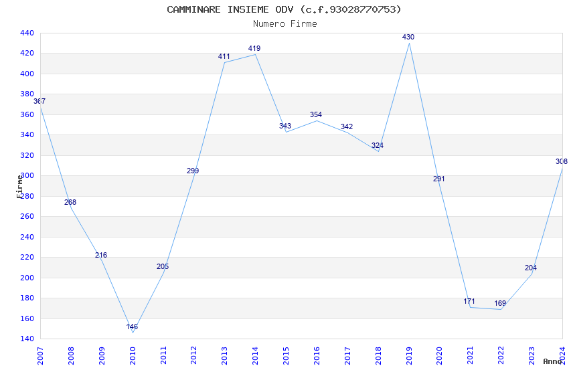This screenshot has width=569, height=368.
Task: Click y-axis tick label 160
Action: [x=27, y=318]
